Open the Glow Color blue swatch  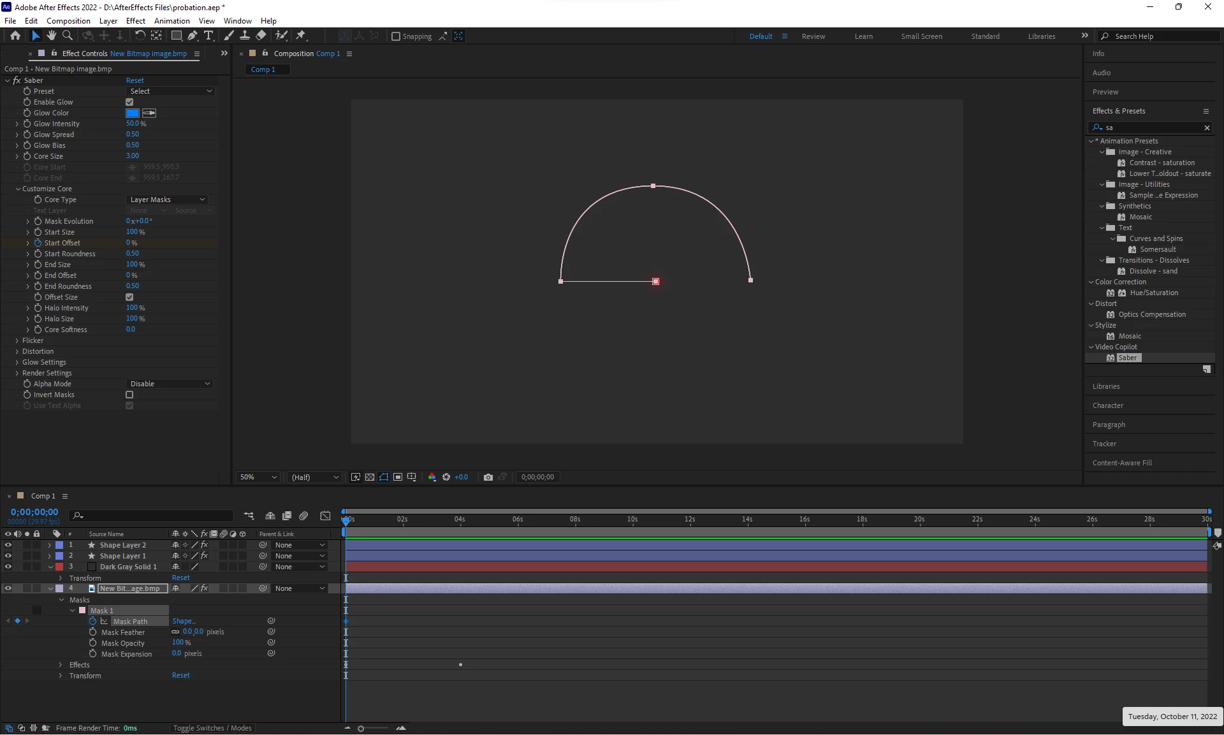coord(133,113)
